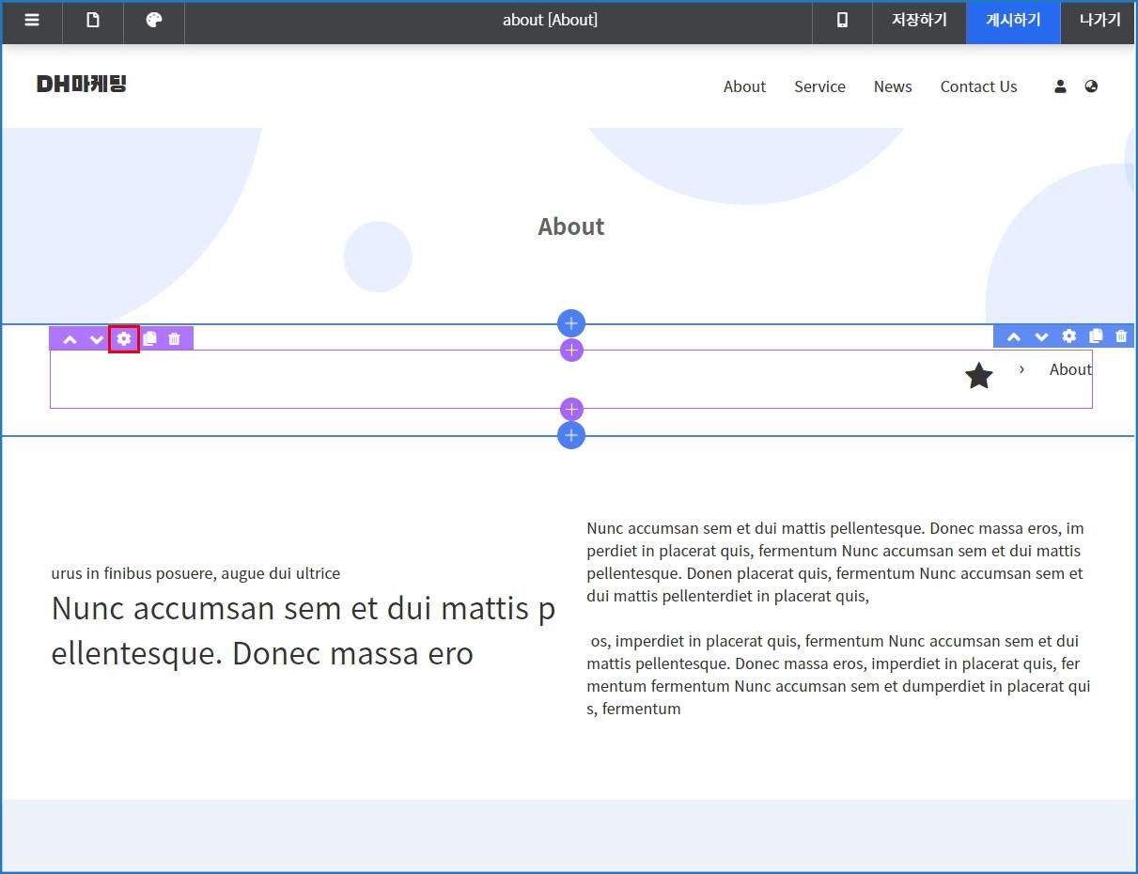Duplicate the purple block with copy icon
The image size is (1138, 874).
click(x=149, y=338)
